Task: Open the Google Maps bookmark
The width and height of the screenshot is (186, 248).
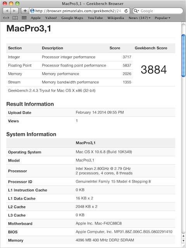Action: click(x=72, y=18)
